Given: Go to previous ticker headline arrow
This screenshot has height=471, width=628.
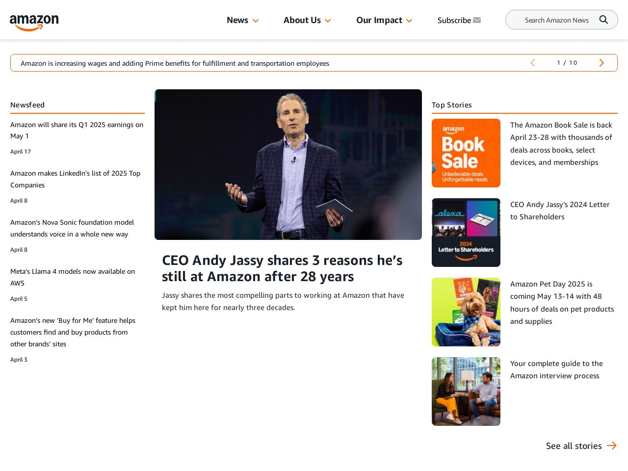Looking at the screenshot, I should (533, 63).
